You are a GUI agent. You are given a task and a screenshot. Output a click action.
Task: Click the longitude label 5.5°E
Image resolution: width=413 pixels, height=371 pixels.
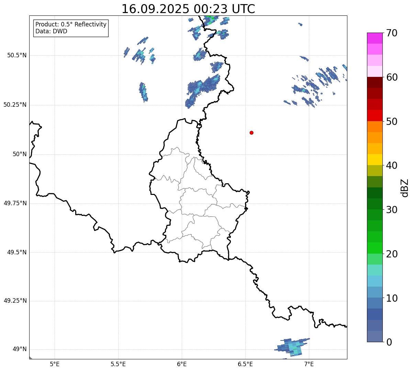point(118,364)
